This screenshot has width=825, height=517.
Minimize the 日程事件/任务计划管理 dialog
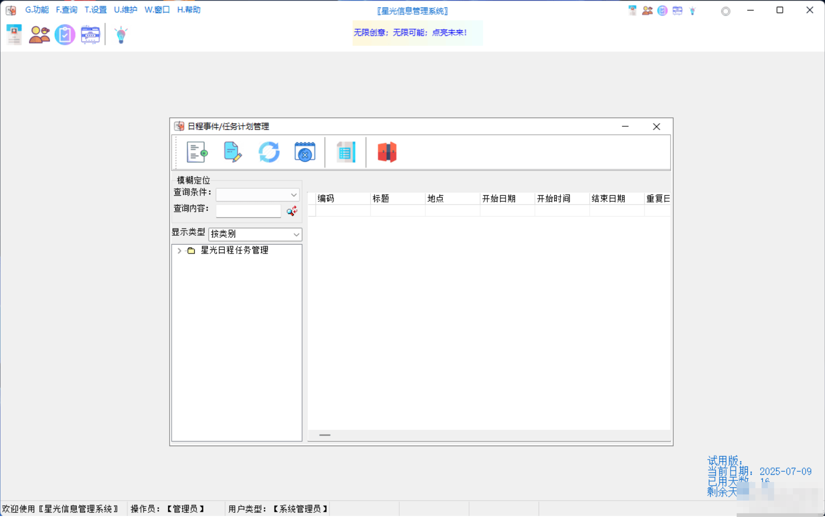point(625,126)
